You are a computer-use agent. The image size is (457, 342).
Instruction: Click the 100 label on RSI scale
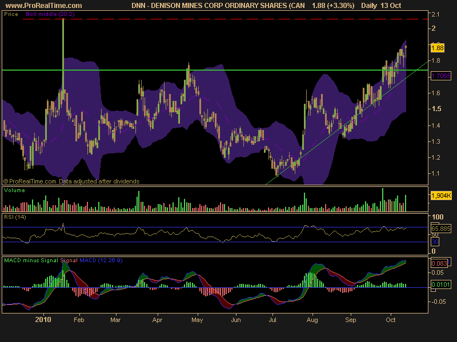tap(438, 217)
